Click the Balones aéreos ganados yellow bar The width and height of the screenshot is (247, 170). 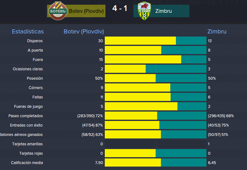[x=133, y=134]
